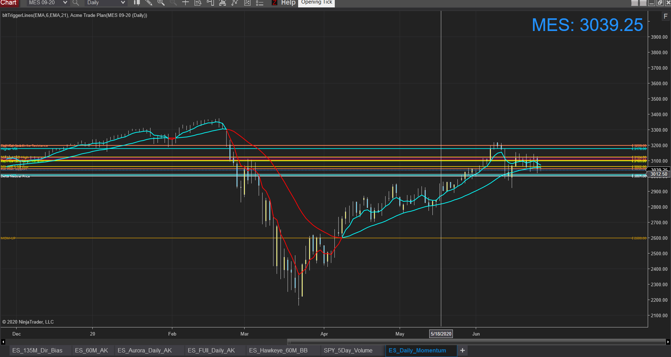This screenshot has width=671, height=357.
Task: Open the bar type chart style icon
Action: coord(137,3)
